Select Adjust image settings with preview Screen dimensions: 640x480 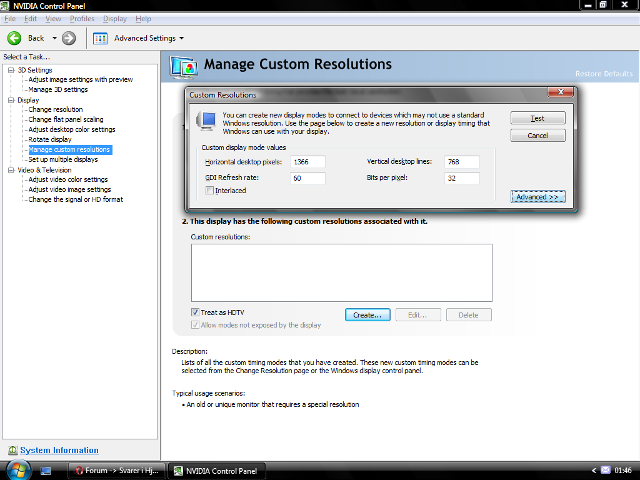(81, 79)
